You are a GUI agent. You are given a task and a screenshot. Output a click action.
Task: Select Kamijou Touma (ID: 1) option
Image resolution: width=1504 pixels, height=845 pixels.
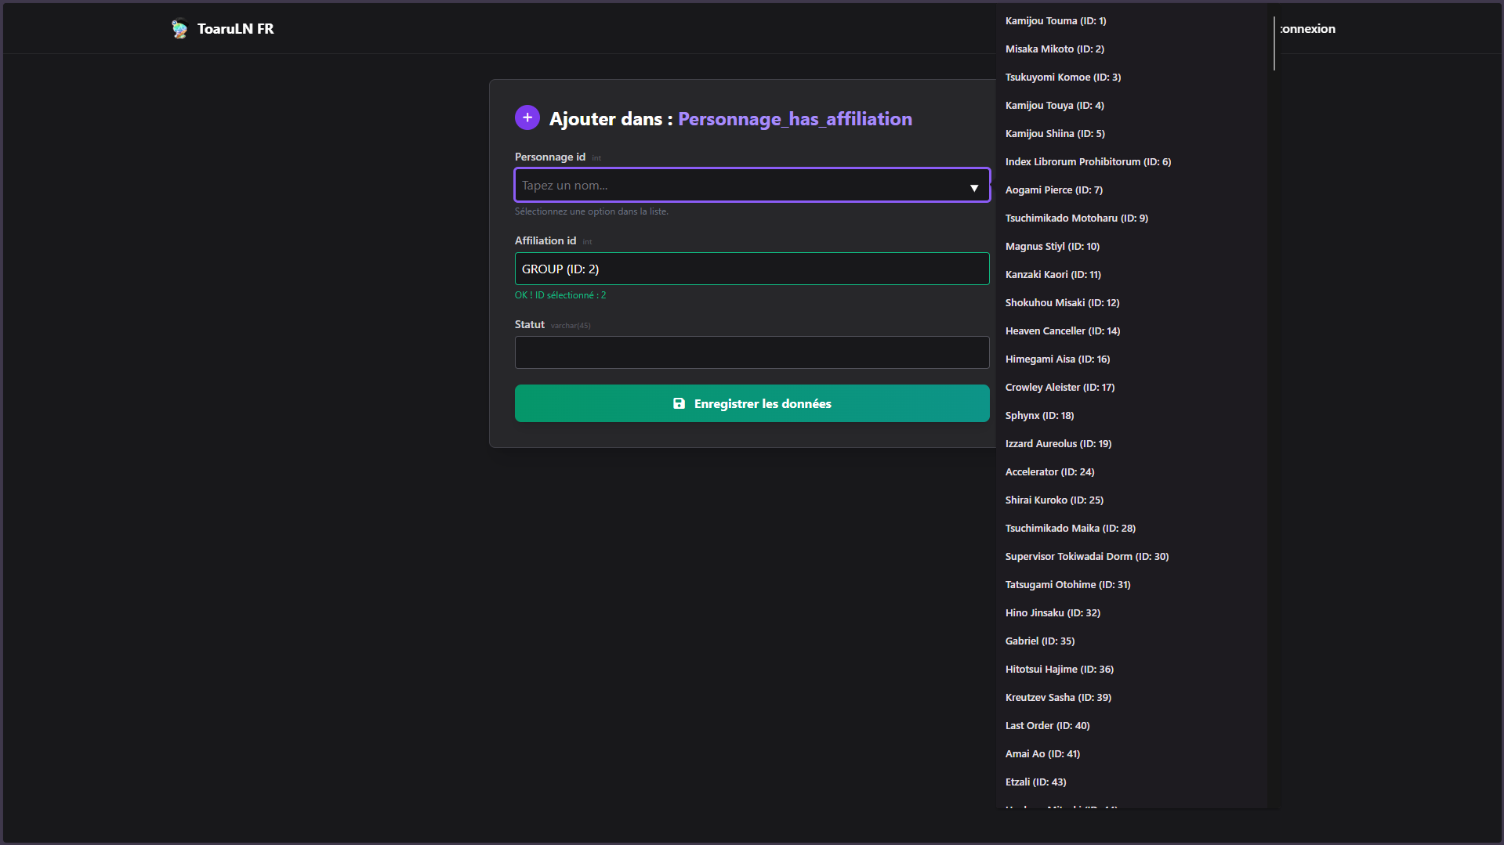1055,21
